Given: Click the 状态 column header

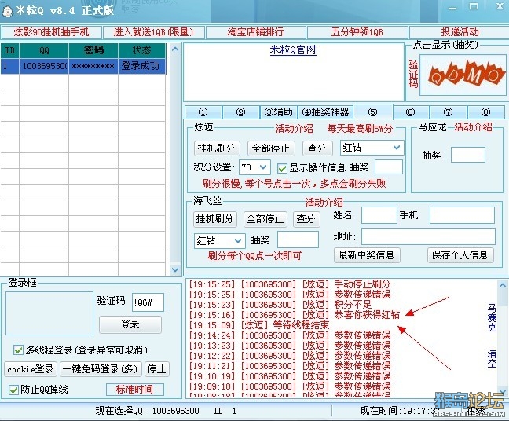Looking at the screenshot, I should [x=142, y=50].
